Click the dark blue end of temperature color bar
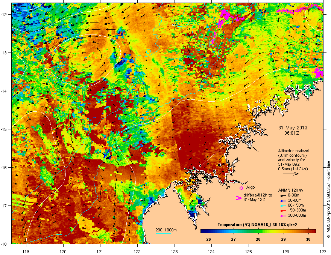331x255 pixels. [x=203, y=231]
